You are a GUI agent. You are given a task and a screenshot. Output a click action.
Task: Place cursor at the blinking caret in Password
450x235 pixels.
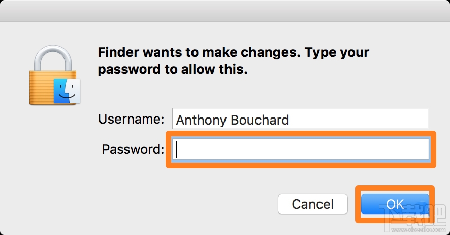[176, 149]
